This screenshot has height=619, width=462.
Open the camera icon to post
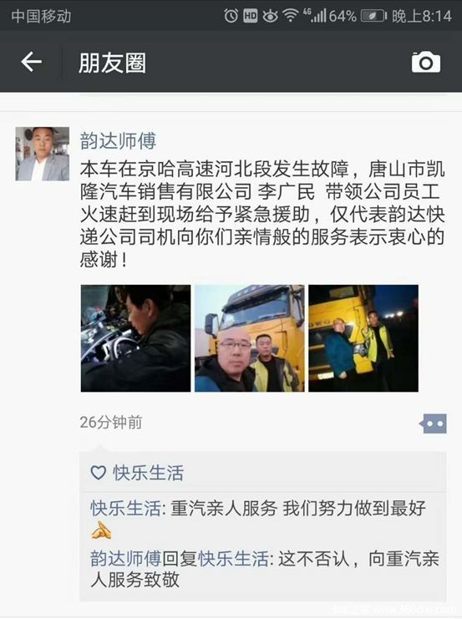tap(426, 63)
